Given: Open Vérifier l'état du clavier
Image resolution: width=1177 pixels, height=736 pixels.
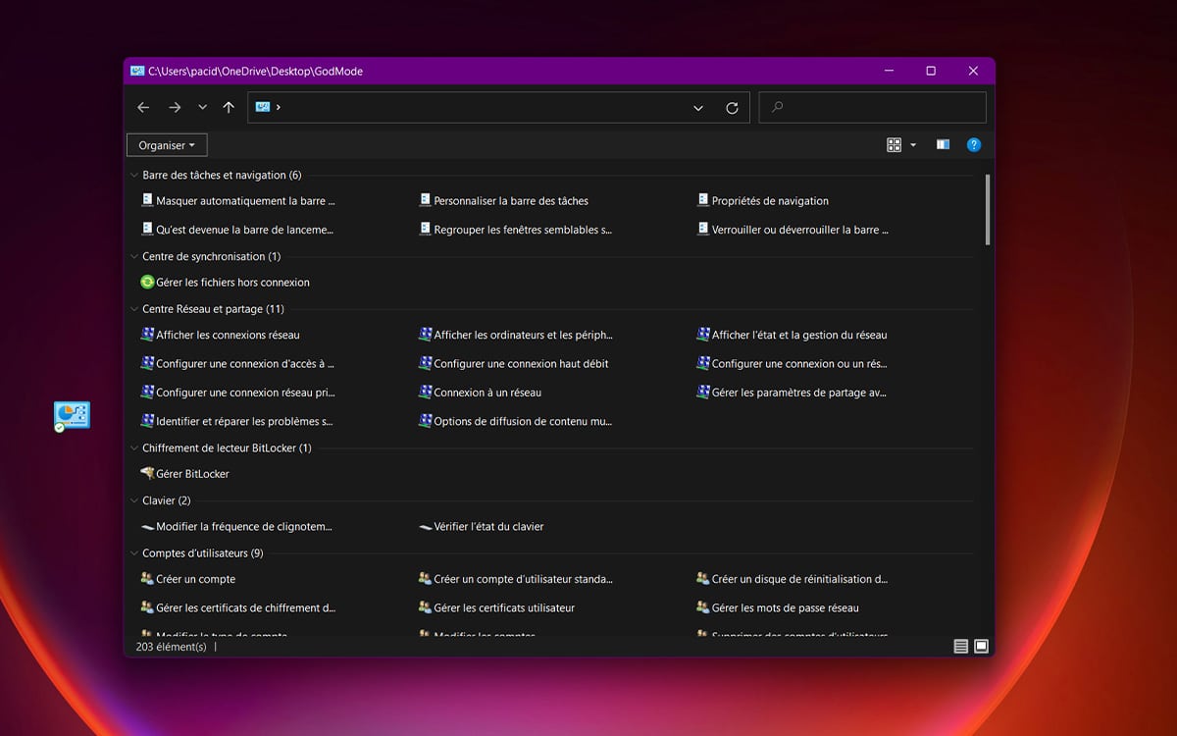Looking at the screenshot, I should (x=487, y=527).
